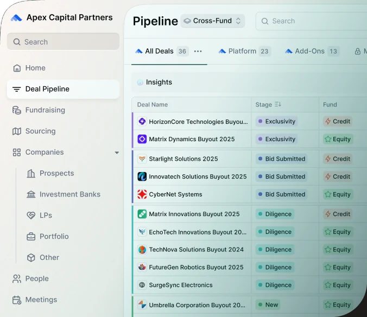Click the Sourcing map icon

click(x=17, y=131)
